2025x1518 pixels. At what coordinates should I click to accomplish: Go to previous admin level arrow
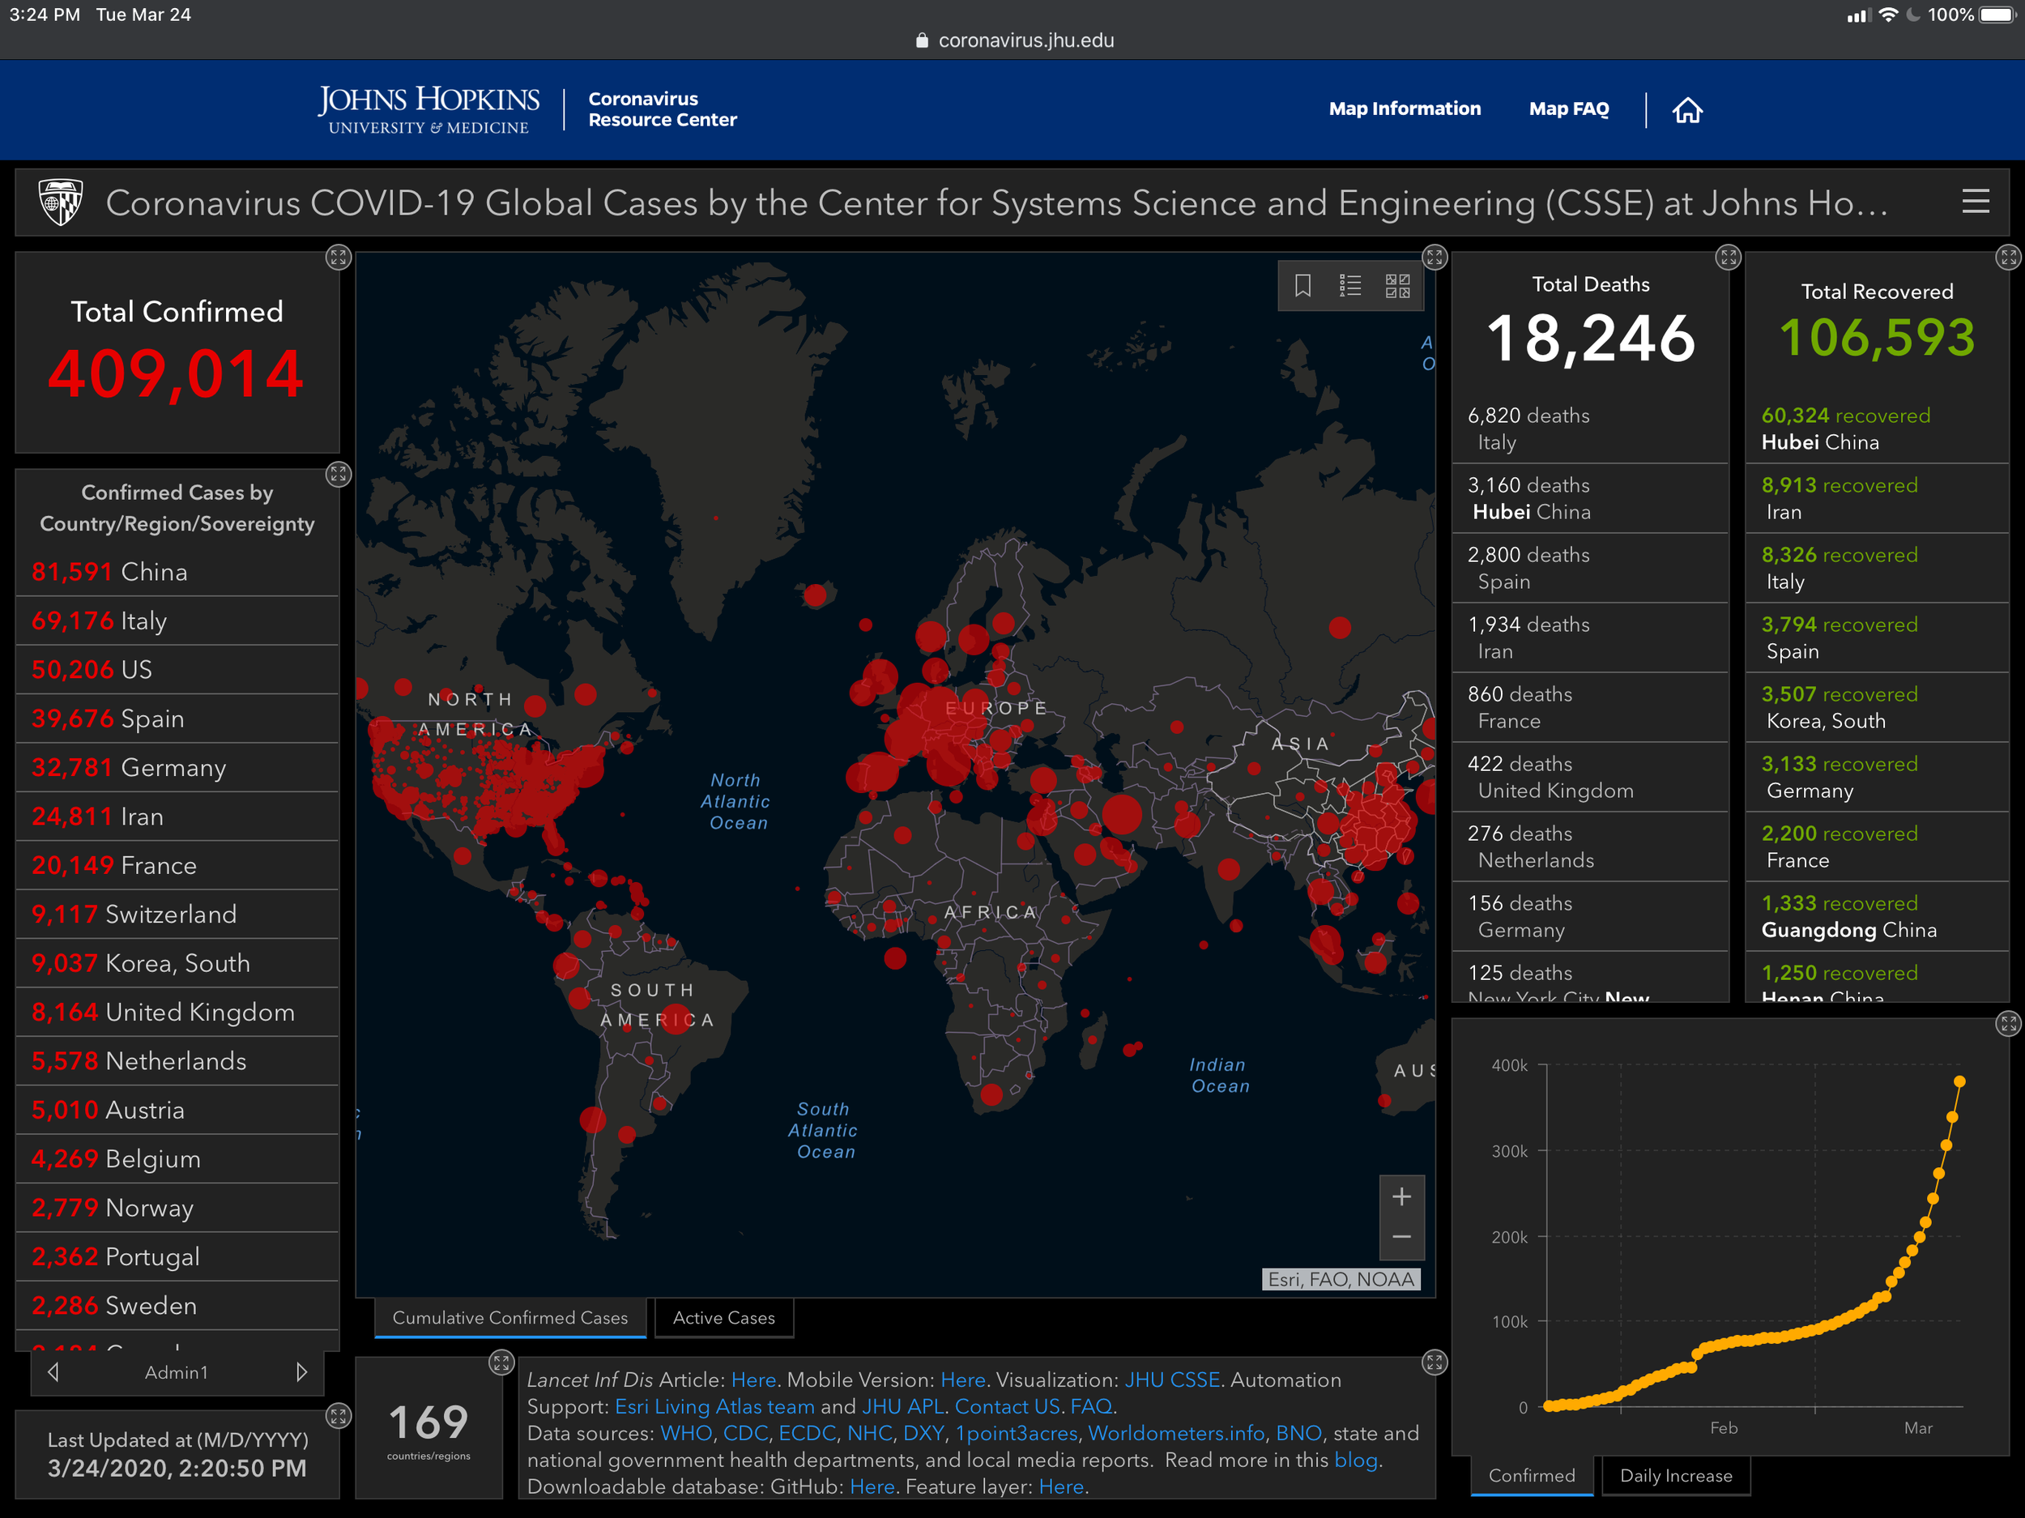tap(53, 1371)
